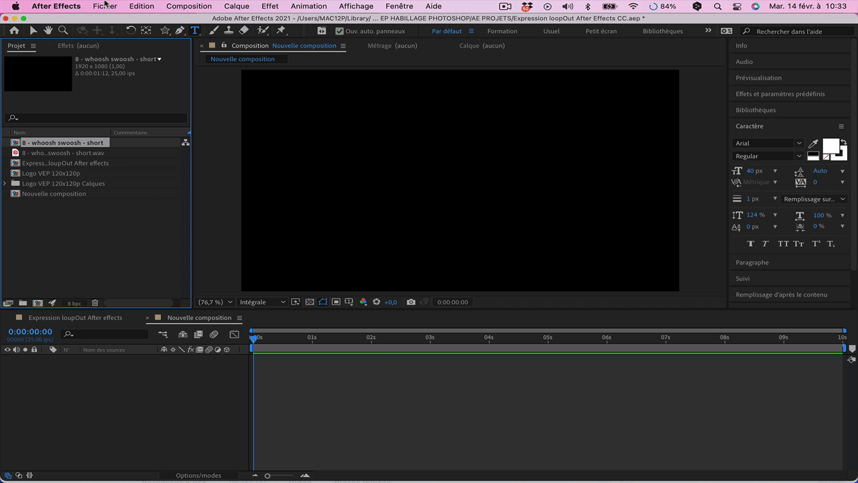The image size is (858, 483).
Task: Take a snapshot with the camera icon
Action: (411, 303)
